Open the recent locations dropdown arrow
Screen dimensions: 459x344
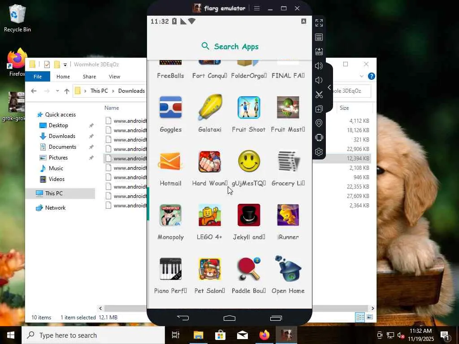pos(57,91)
